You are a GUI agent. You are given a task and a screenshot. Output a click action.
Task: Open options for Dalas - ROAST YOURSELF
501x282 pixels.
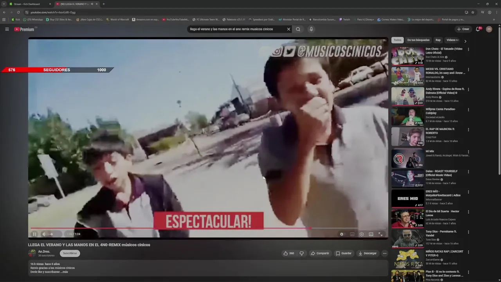pyautogui.click(x=468, y=172)
